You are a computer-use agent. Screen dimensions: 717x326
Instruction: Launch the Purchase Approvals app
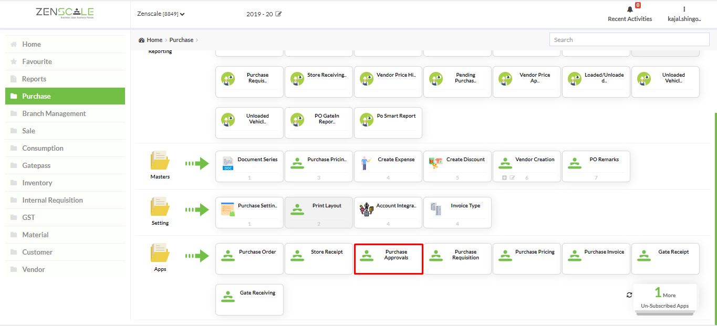click(388, 259)
